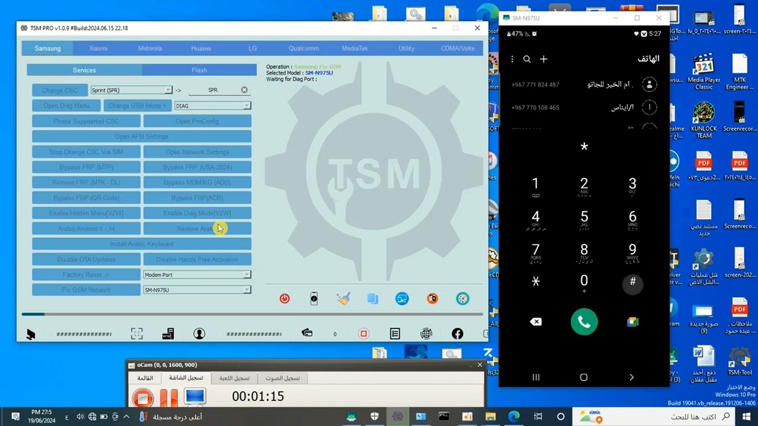Image resolution: width=758 pixels, height=426 pixels.
Task: Tap the green call button on phone
Action: tap(584, 322)
